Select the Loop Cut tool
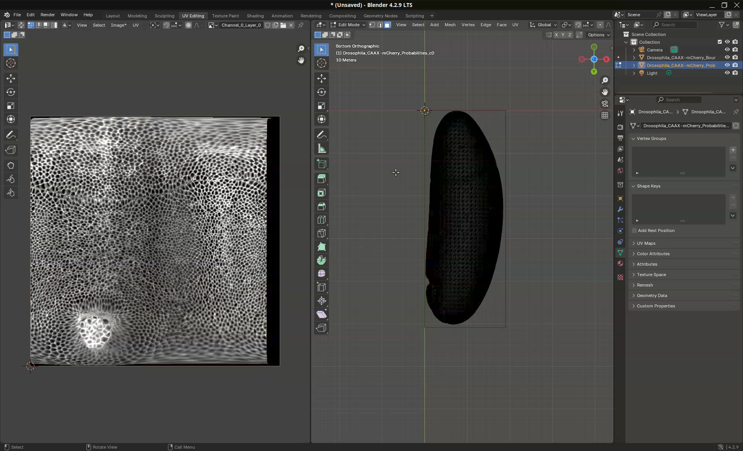The image size is (743, 451). pos(321,220)
